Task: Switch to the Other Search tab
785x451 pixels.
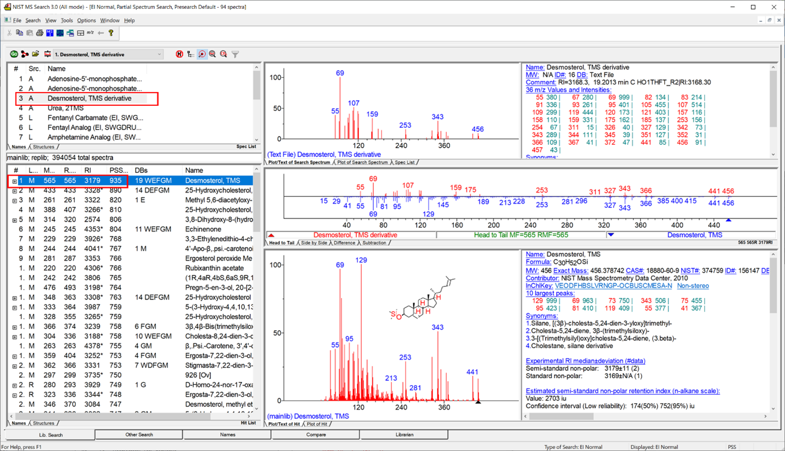Action: pos(139,435)
